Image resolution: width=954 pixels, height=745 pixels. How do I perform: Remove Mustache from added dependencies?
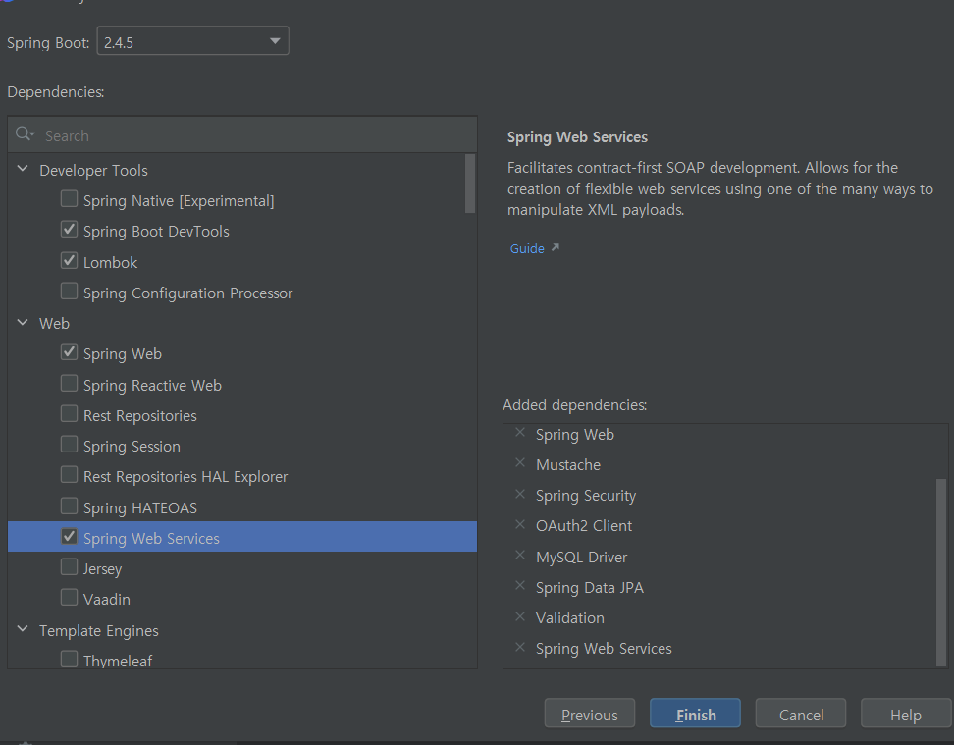pos(520,463)
